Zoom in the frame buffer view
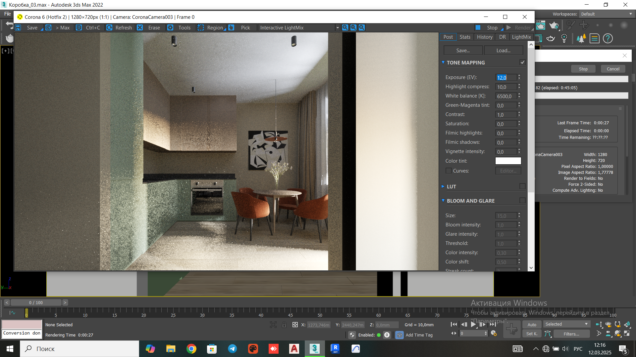The image size is (636, 357). pyautogui.click(x=345, y=28)
